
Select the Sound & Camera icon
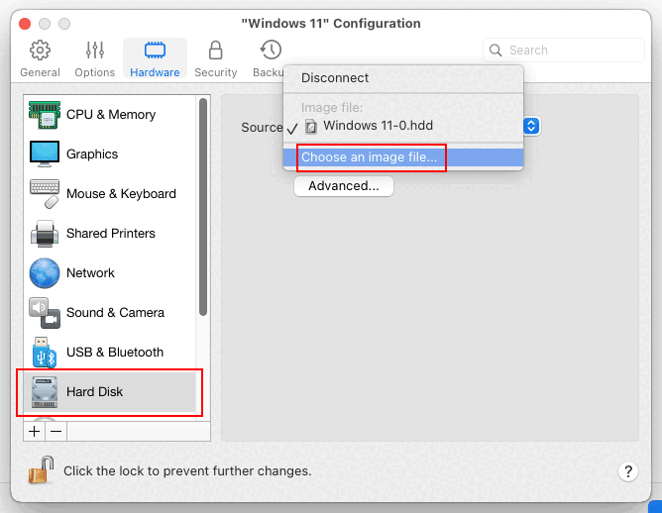coord(45,313)
